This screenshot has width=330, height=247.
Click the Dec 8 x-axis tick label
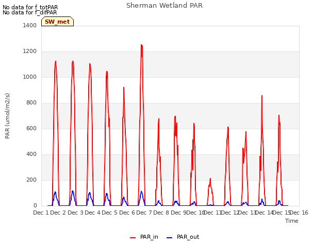pos(161,213)
